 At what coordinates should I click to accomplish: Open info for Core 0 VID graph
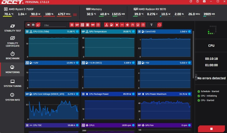(189, 31)
